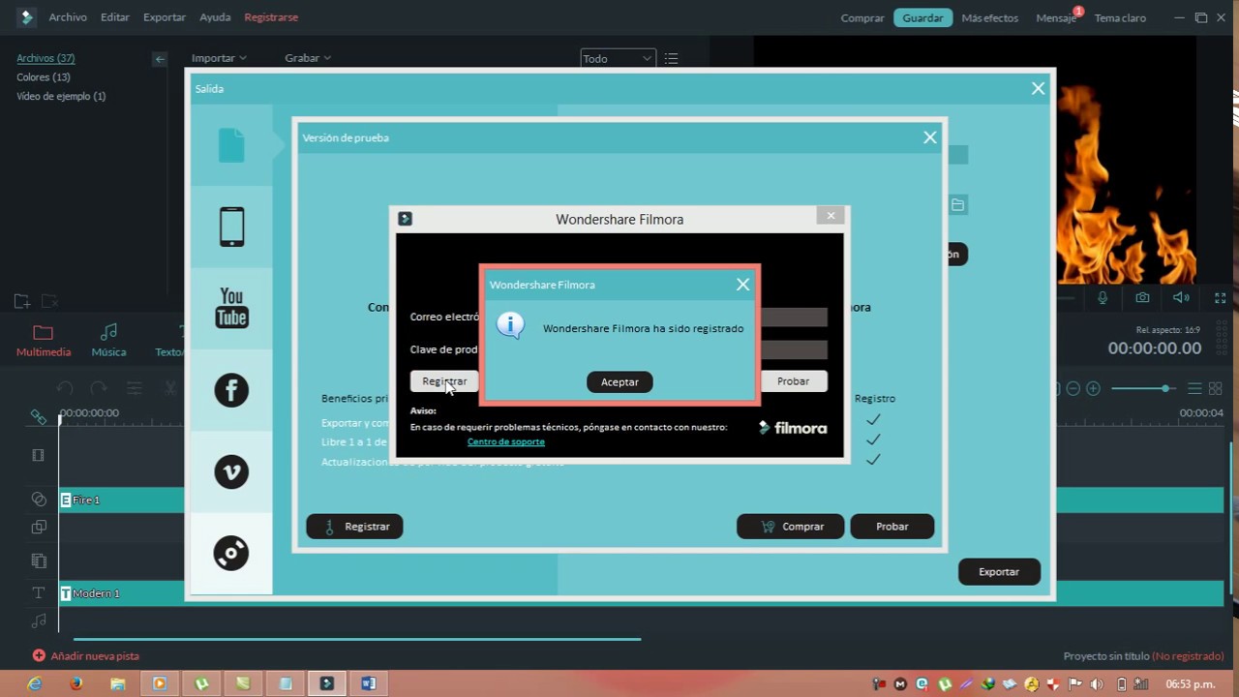
Task: Open the Exportar menu
Action: [165, 17]
